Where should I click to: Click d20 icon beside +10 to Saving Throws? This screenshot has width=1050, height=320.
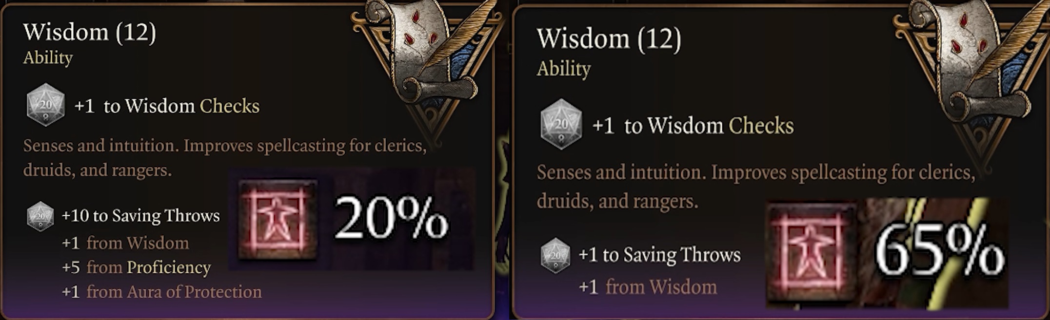point(40,216)
